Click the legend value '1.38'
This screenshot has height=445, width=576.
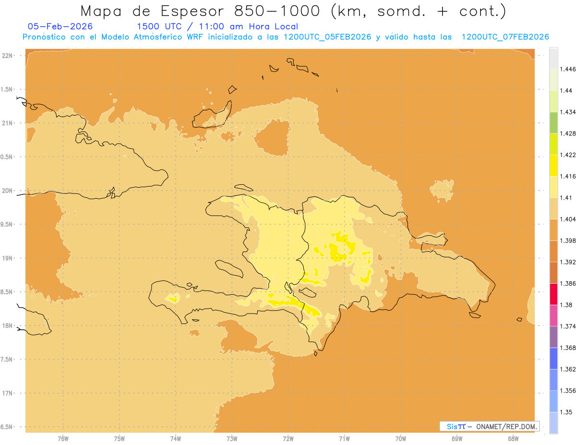click(x=566, y=305)
